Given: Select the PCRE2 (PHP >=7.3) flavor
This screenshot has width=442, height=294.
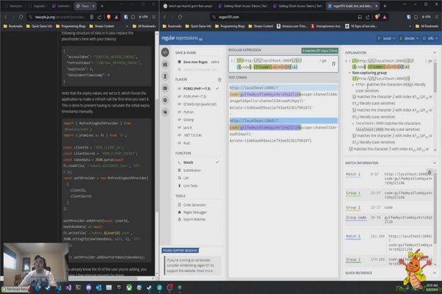Looking at the screenshot, I should [x=198, y=89].
